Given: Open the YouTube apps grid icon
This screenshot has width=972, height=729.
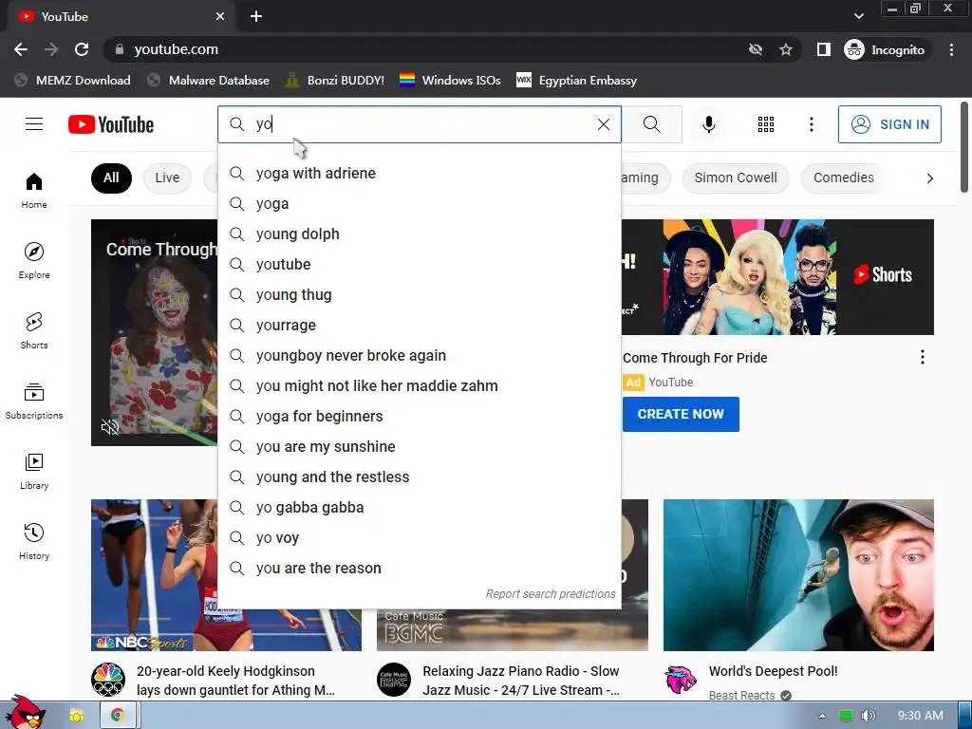Looking at the screenshot, I should coord(766,124).
